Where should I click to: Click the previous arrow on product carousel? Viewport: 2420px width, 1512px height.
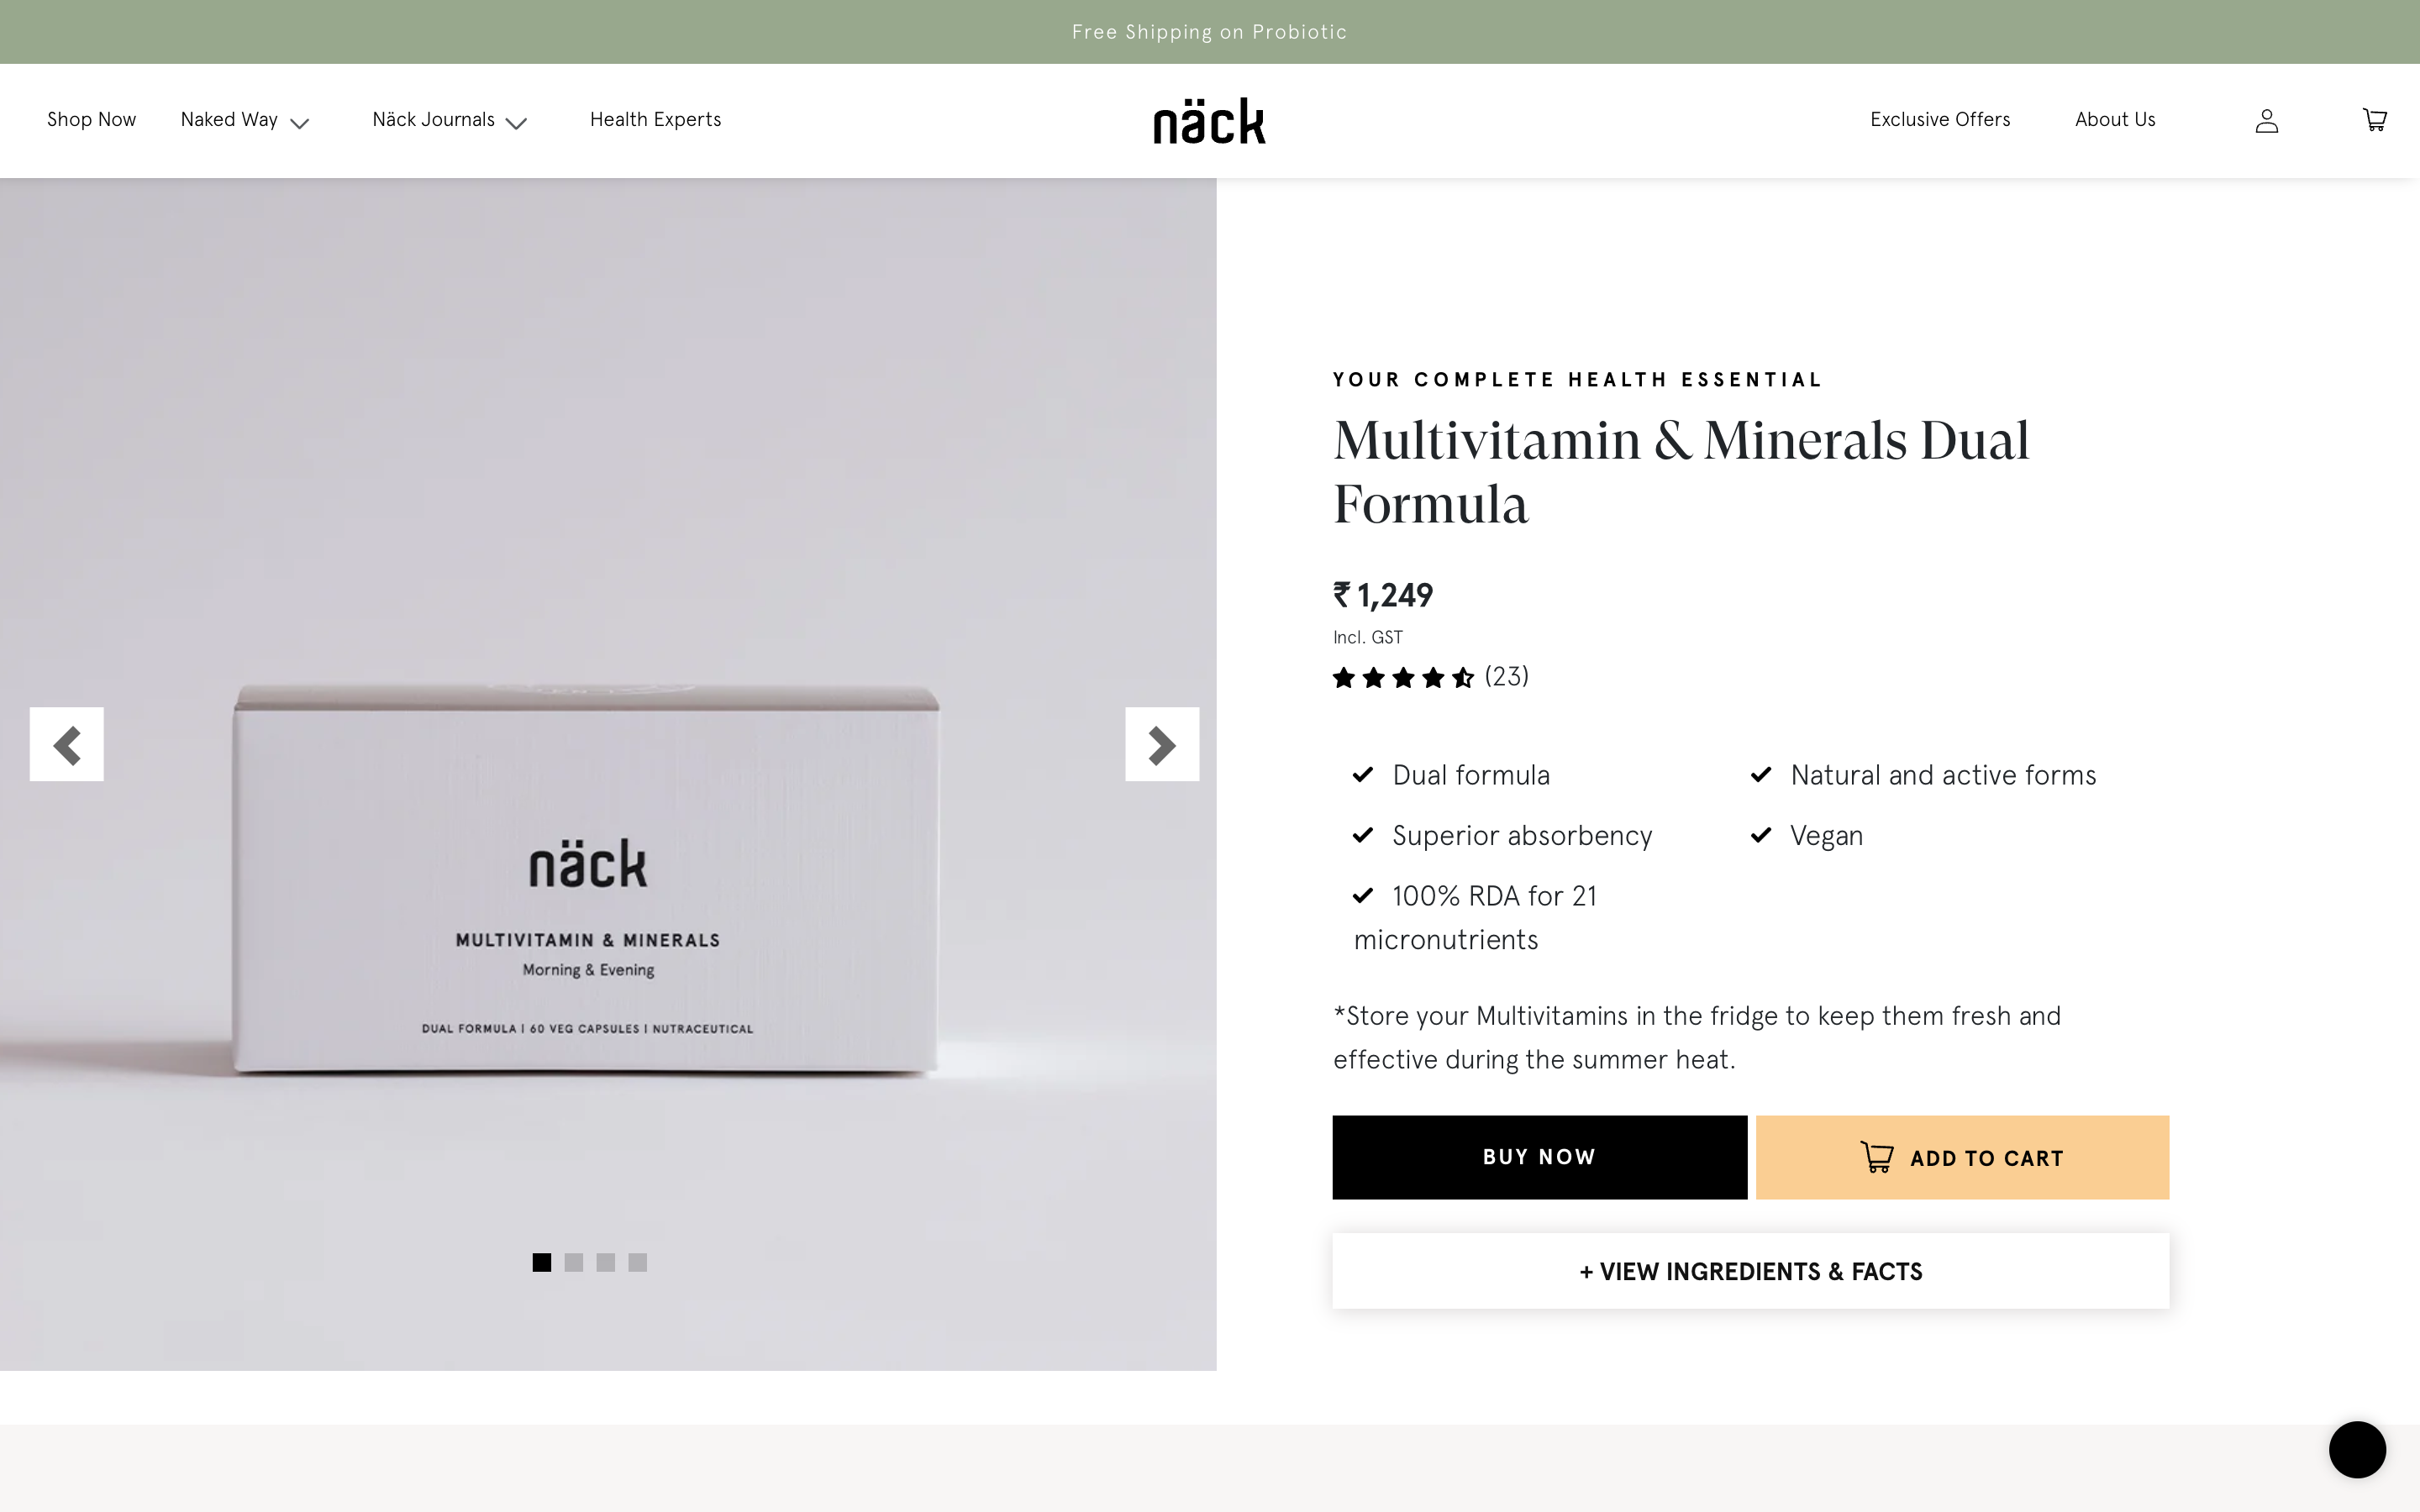coord(67,744)
